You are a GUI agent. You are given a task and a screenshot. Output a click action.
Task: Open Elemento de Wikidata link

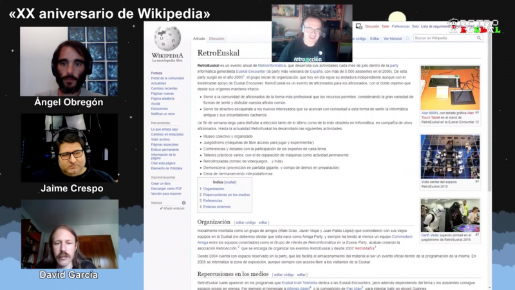pyautogui.click(x=167, y=168)
